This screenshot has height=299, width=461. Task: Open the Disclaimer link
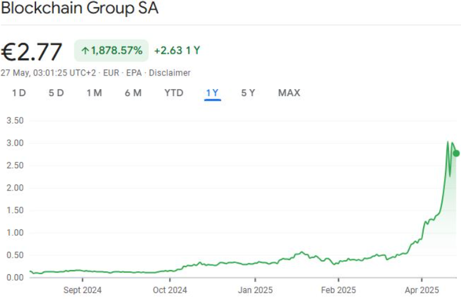tap(170, 73)
